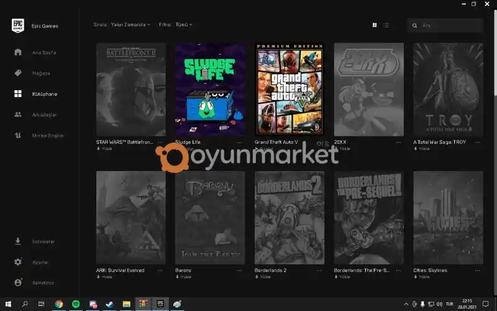Open Unreal Engine section
Viewport: 497px width, 311px height.
point(47,135)
